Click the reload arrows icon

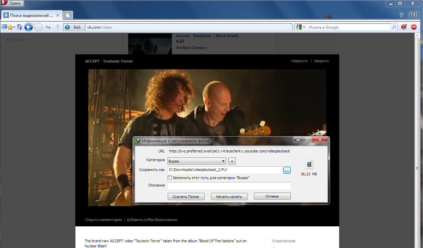(x=48, y=27)
